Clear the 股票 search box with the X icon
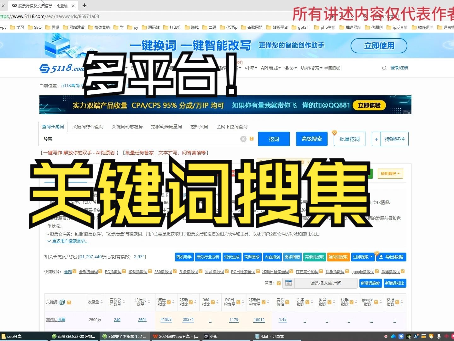This screenshot has width=454, height=341. [243, 139]
